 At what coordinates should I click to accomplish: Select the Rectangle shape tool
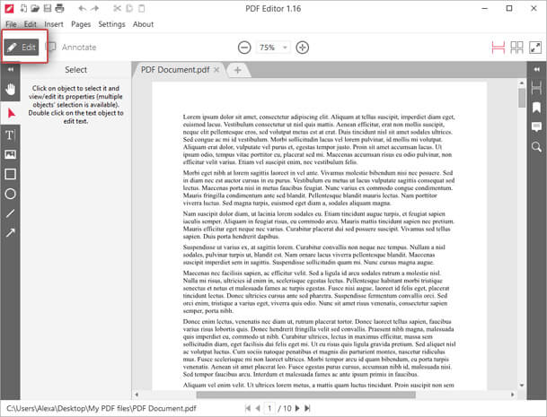point(11,174)
